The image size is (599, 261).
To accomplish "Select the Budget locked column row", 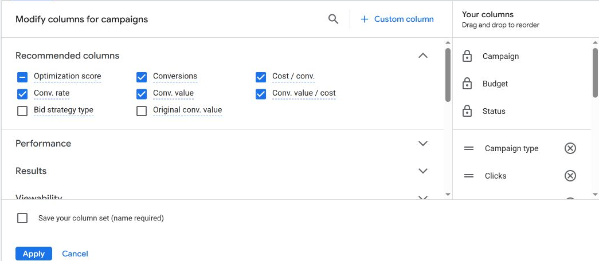I will pos(522,84).
